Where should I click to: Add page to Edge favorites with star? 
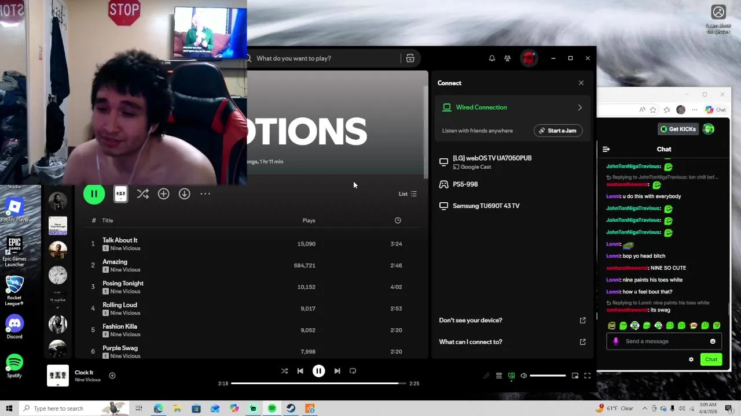coord(653,110)
